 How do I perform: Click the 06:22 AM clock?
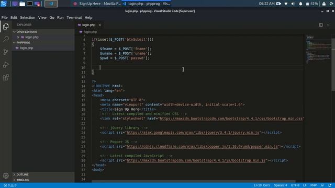click(x=266, y=4)
